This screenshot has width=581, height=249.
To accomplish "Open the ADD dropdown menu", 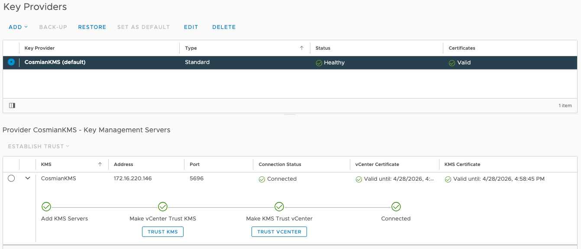I will point(18,27).
